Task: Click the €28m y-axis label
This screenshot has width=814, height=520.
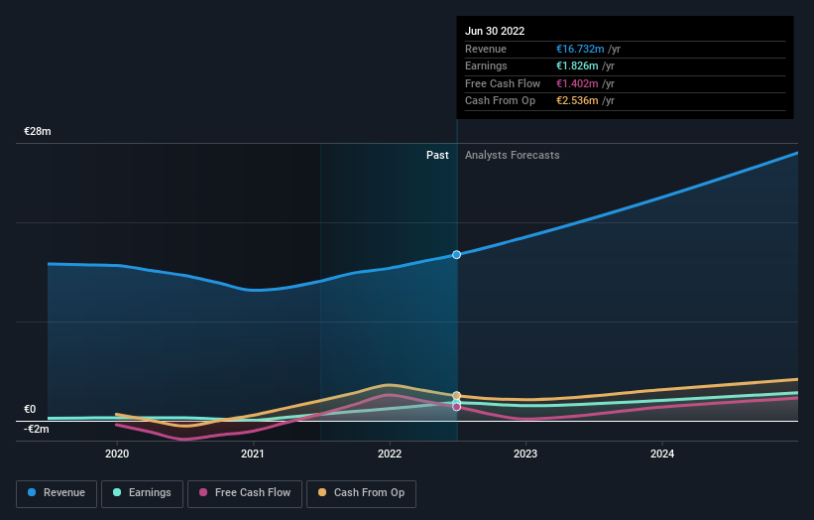Action: point(38,131)
